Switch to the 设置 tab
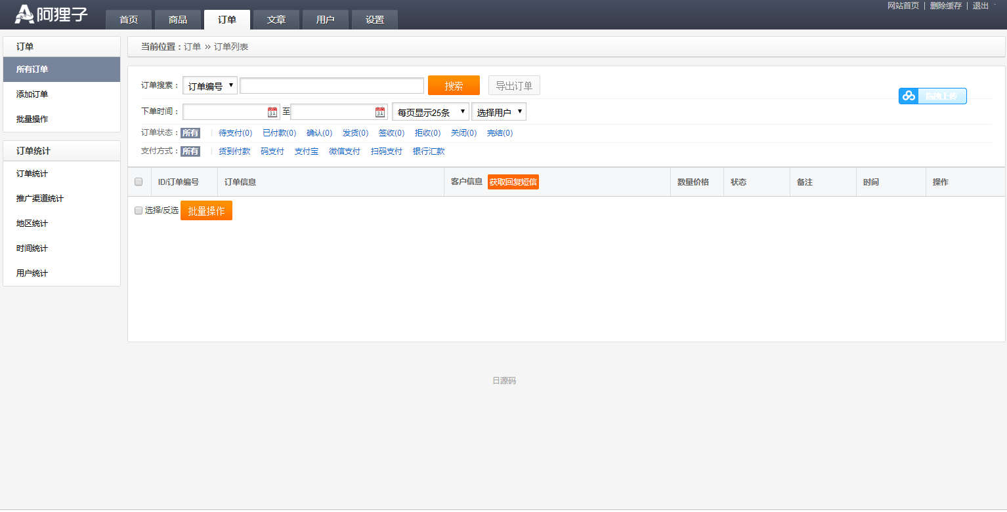Viewport: 1007px width, 512px height. (374, 20)
